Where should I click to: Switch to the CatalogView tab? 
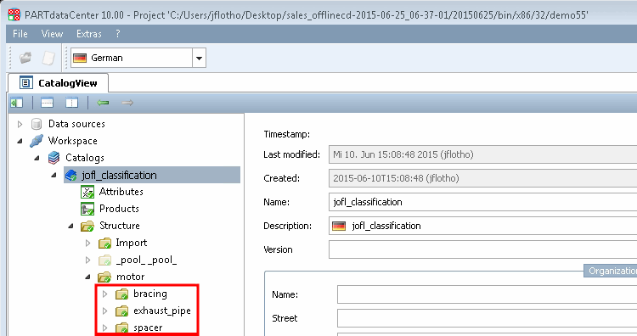tap(59, 83)
